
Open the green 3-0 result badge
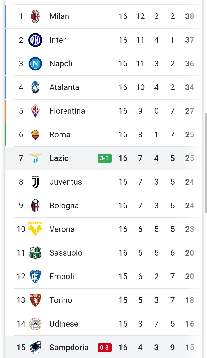[104, 158]
